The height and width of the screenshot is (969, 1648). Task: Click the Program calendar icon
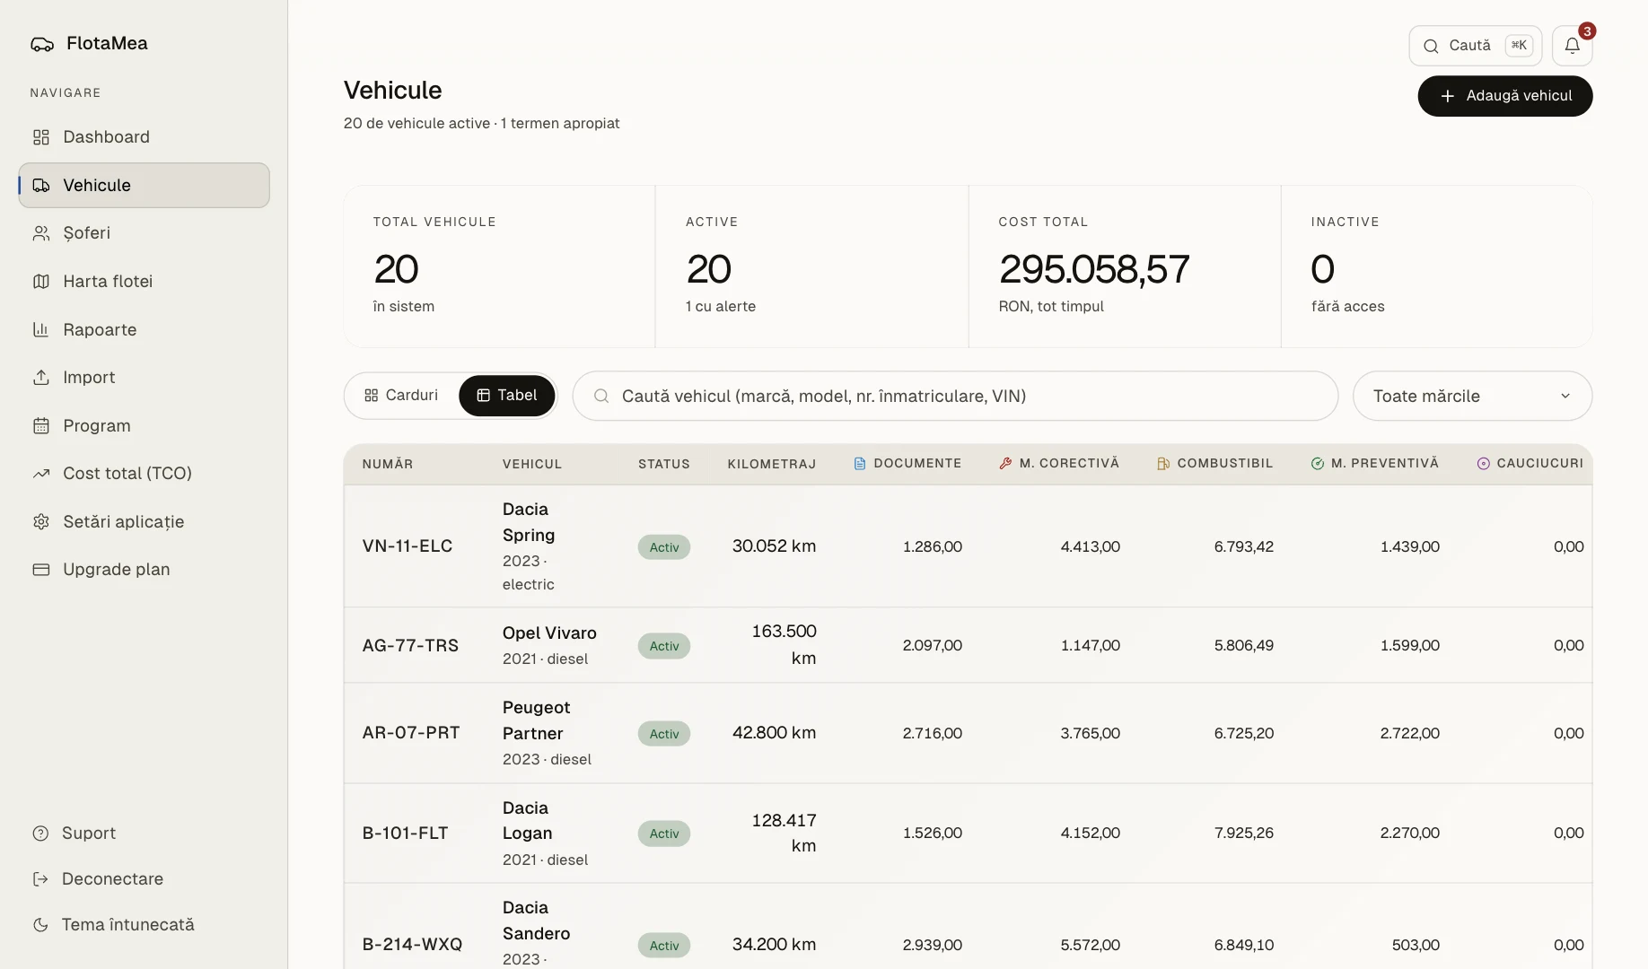tap(41, 426)
